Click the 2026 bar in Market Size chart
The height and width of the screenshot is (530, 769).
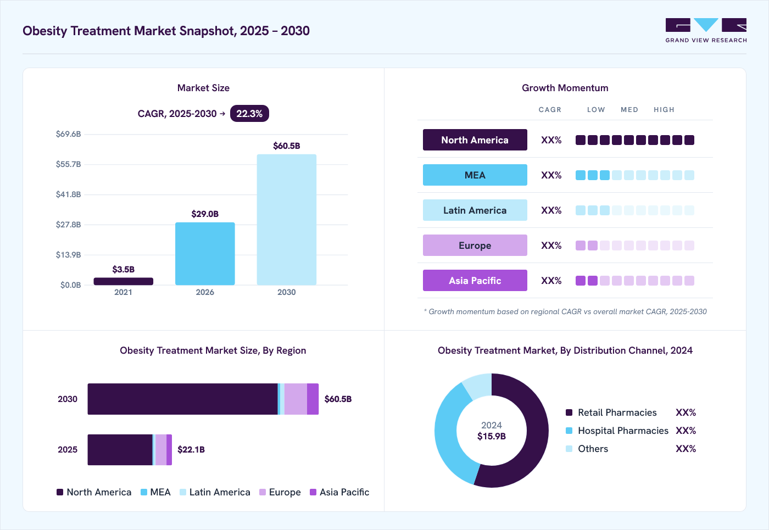pos(205,254)
